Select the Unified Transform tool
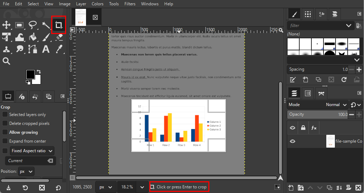This screenshot has height=193, width=364. [6, 37]
